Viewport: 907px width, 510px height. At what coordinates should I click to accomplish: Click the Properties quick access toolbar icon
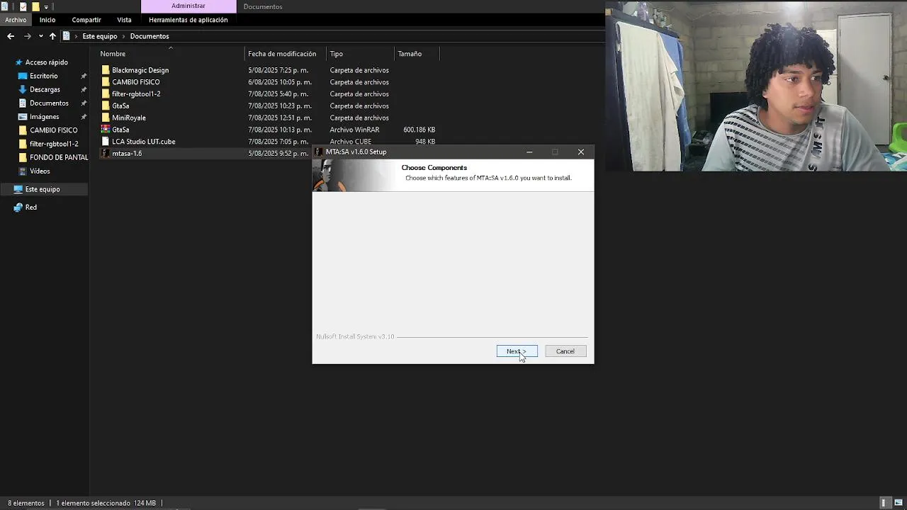[x=23, y=6]
